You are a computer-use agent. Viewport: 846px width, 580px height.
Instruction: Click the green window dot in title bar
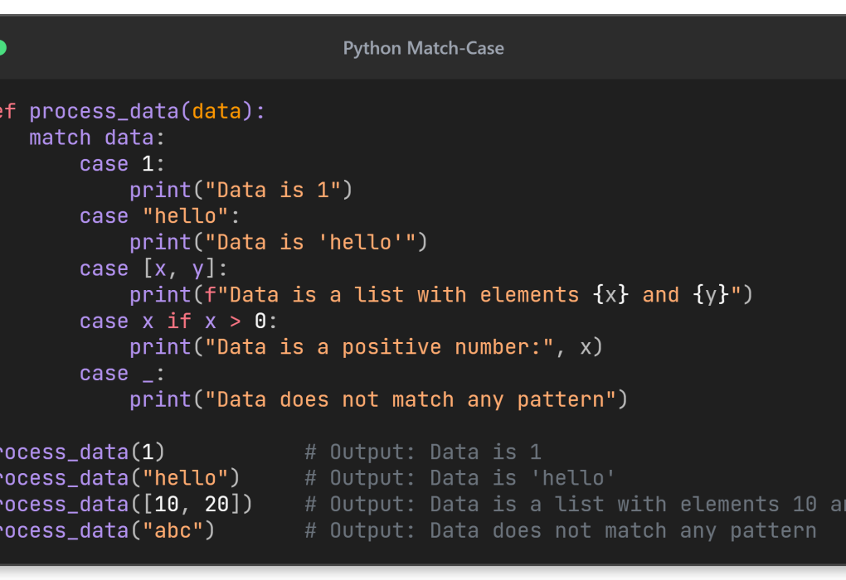[2, 48]
